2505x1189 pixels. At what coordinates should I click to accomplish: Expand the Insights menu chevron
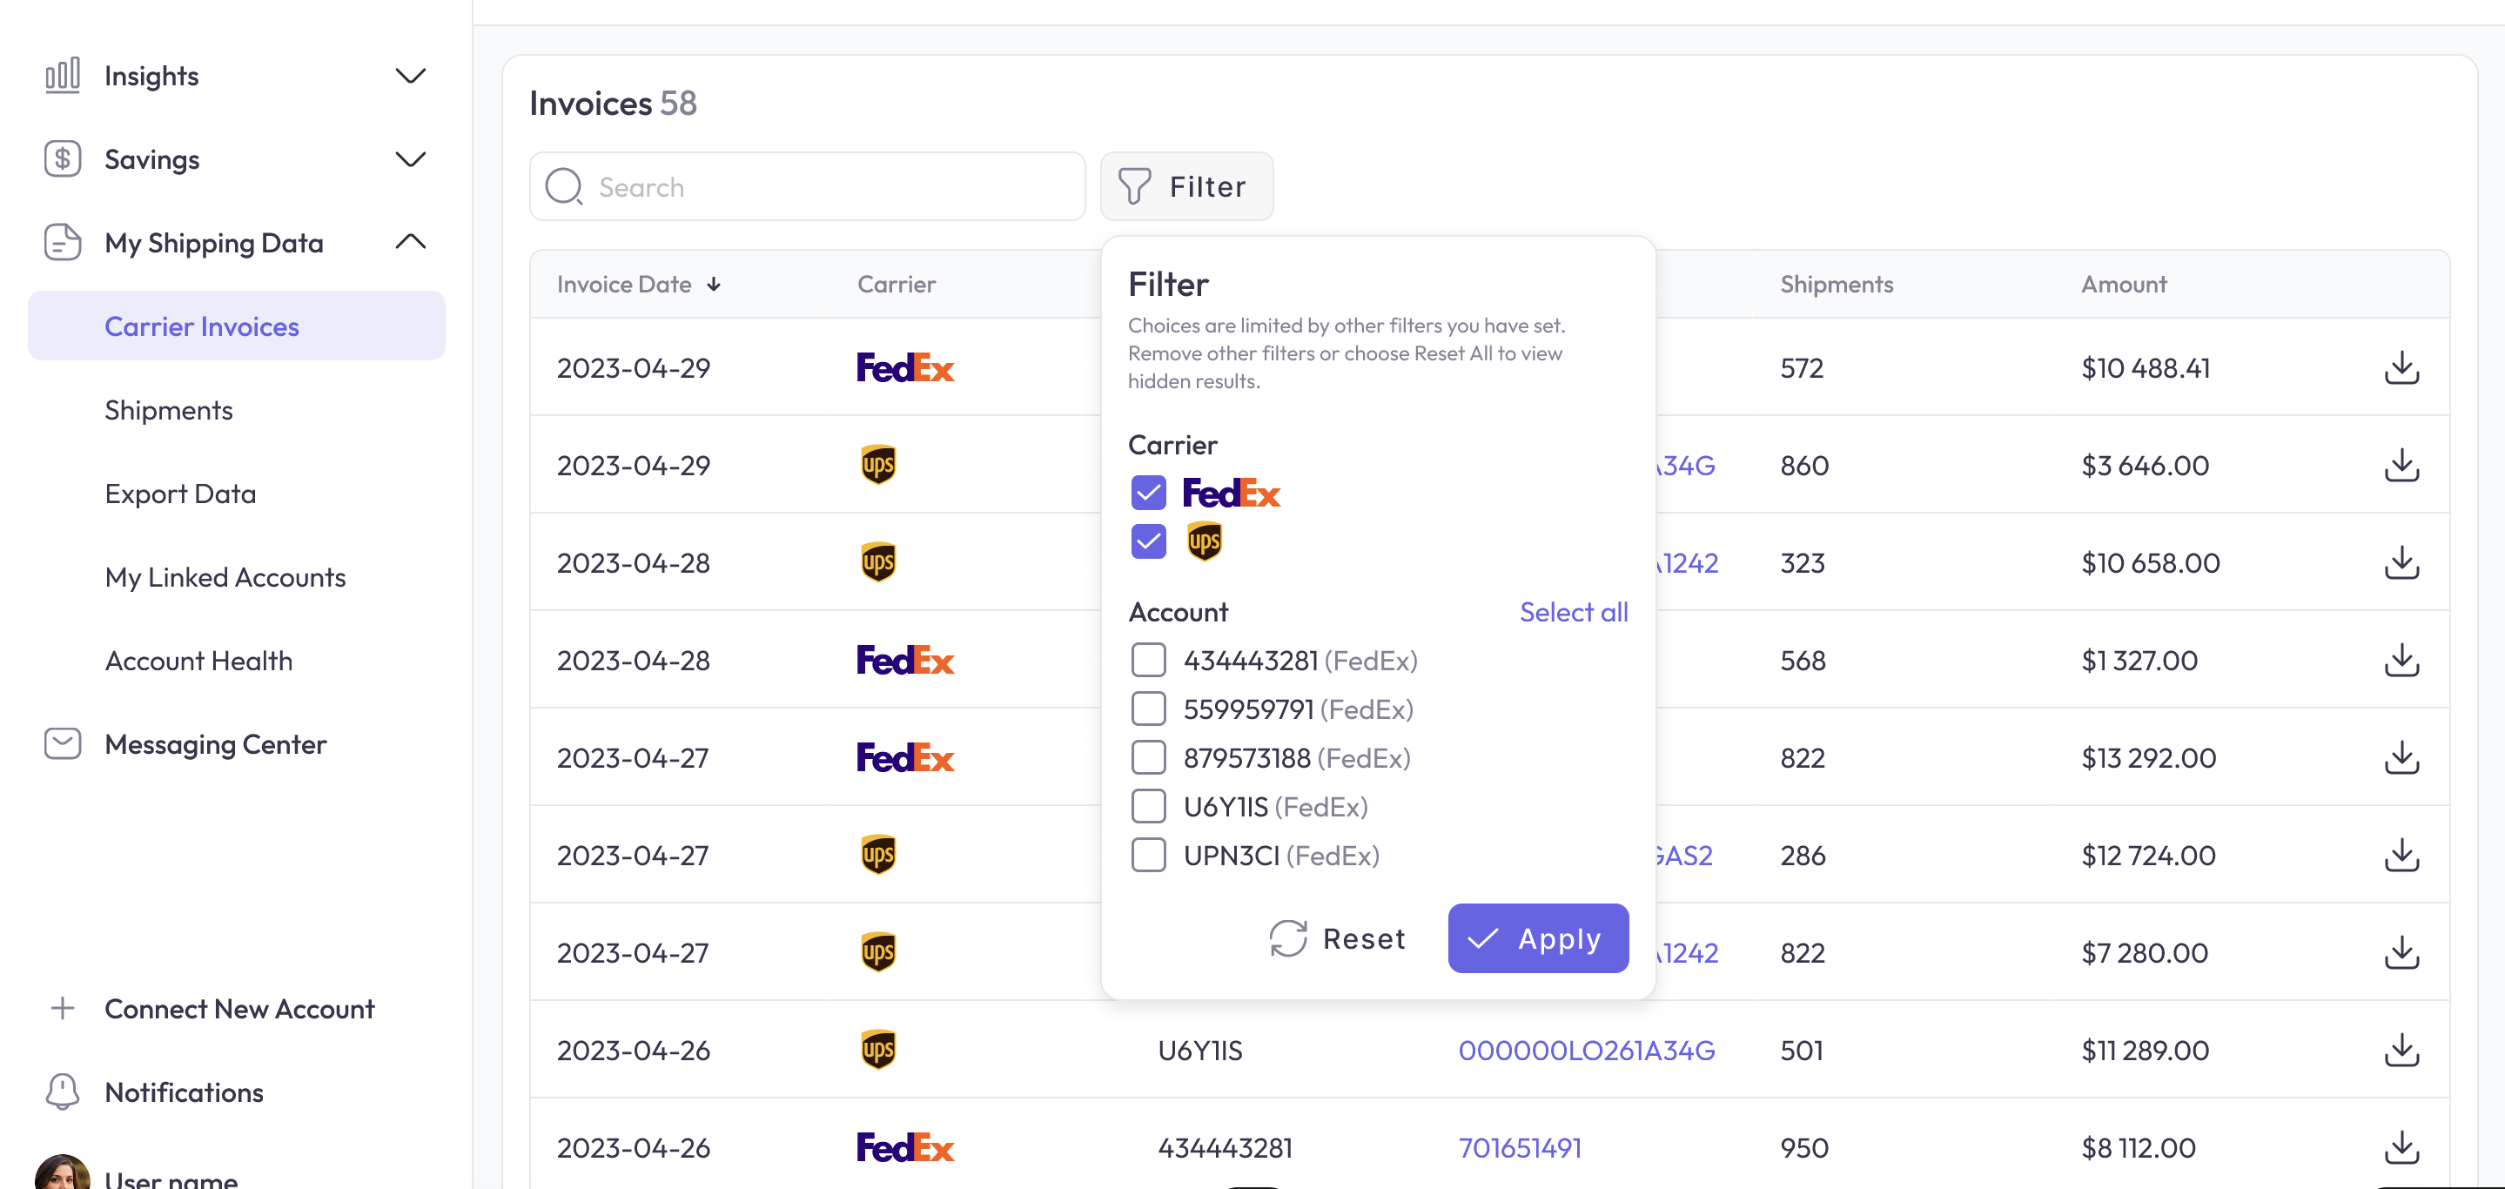pos(412,76)
